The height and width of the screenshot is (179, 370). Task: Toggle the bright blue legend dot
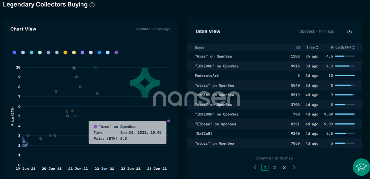click(x=99, y=52)
